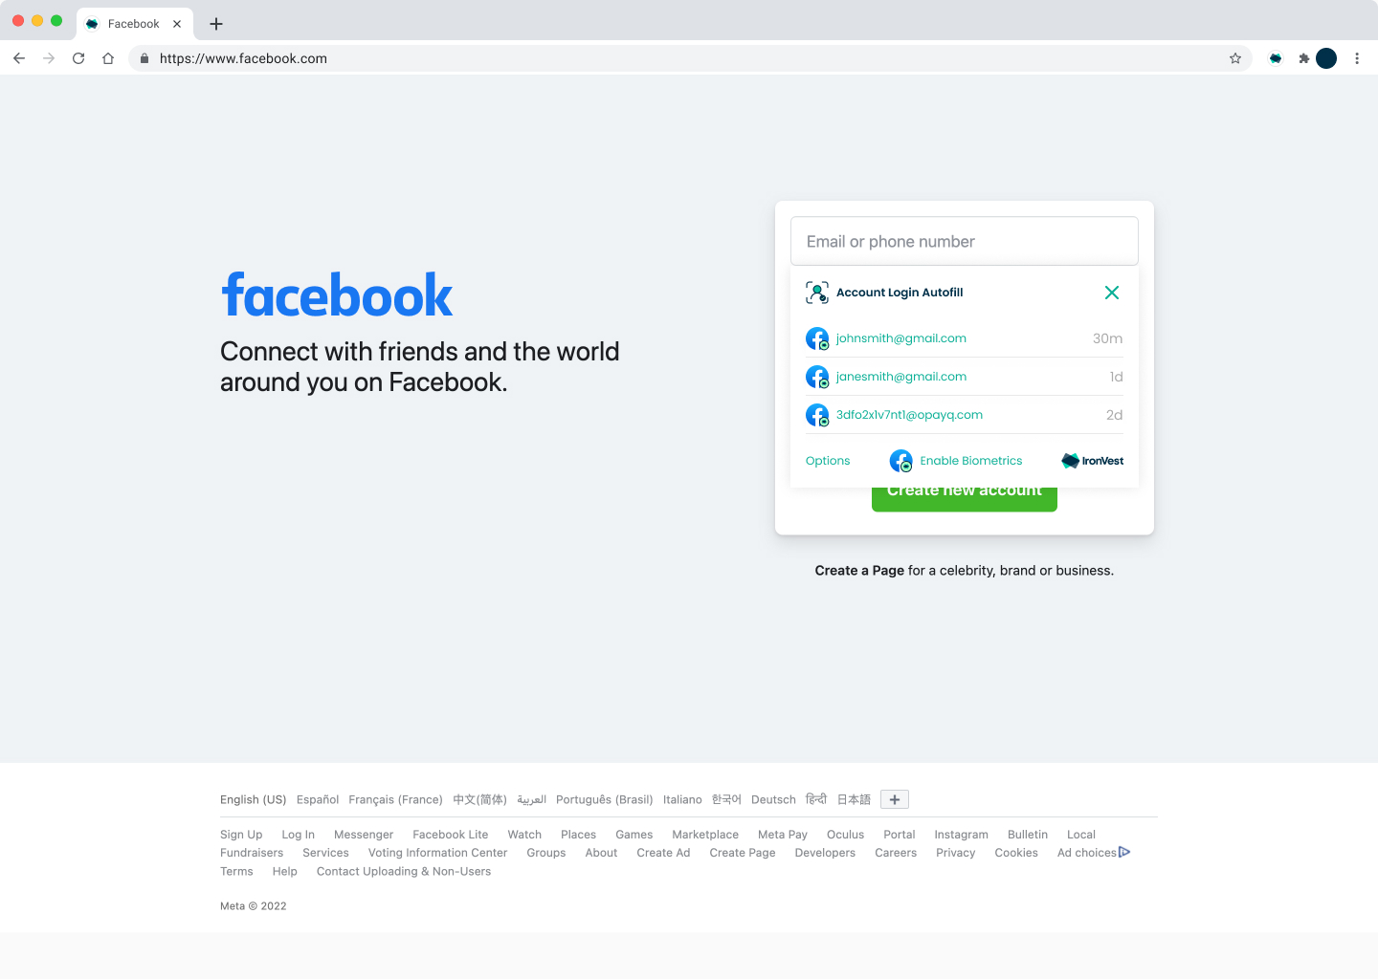Image resolution: width=1378 pixels, height=979 pixels.
Task: Open a new browser tab
Action: click(x=216, y=24)
